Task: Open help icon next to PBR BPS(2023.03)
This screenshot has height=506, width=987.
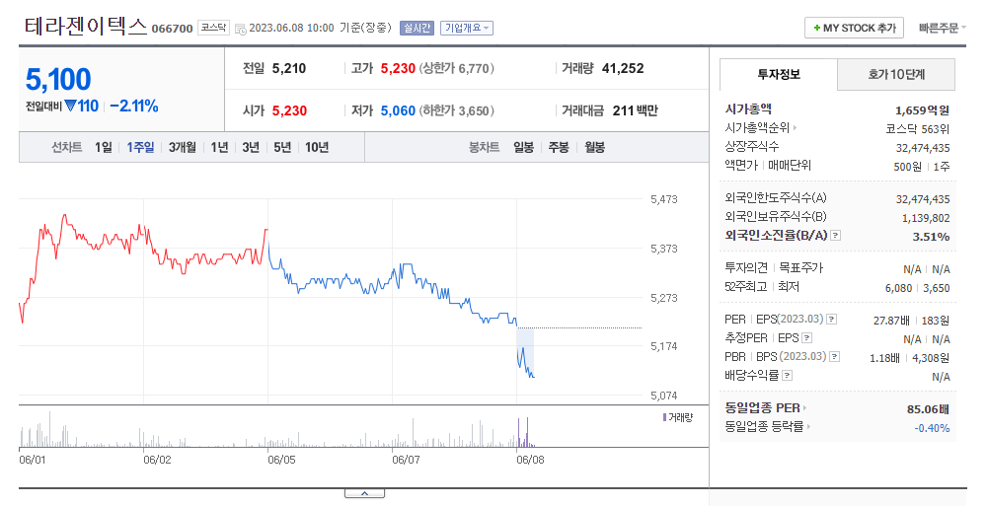Action: [835, 357]
